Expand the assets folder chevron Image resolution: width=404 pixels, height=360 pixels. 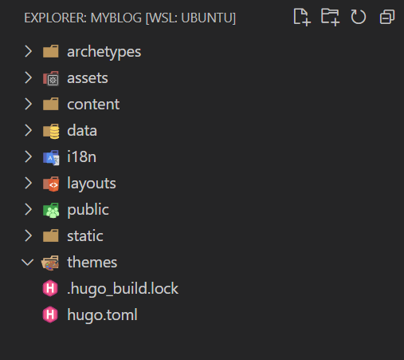coord(28,77)
